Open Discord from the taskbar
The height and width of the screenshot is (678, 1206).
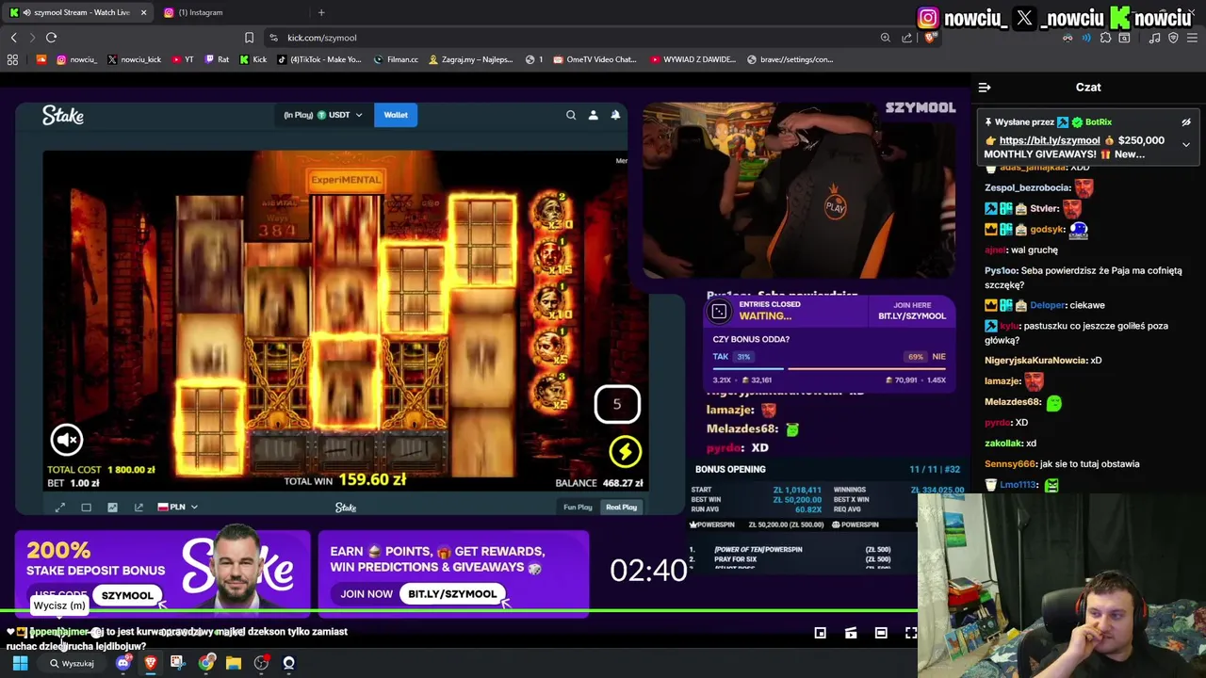pos(123,663)
